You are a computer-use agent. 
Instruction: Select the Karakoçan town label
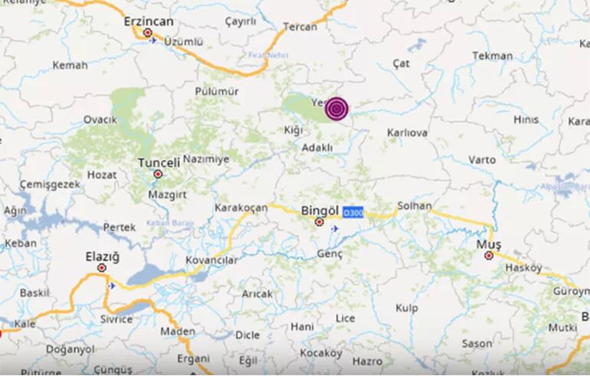(x=241, y=208)
